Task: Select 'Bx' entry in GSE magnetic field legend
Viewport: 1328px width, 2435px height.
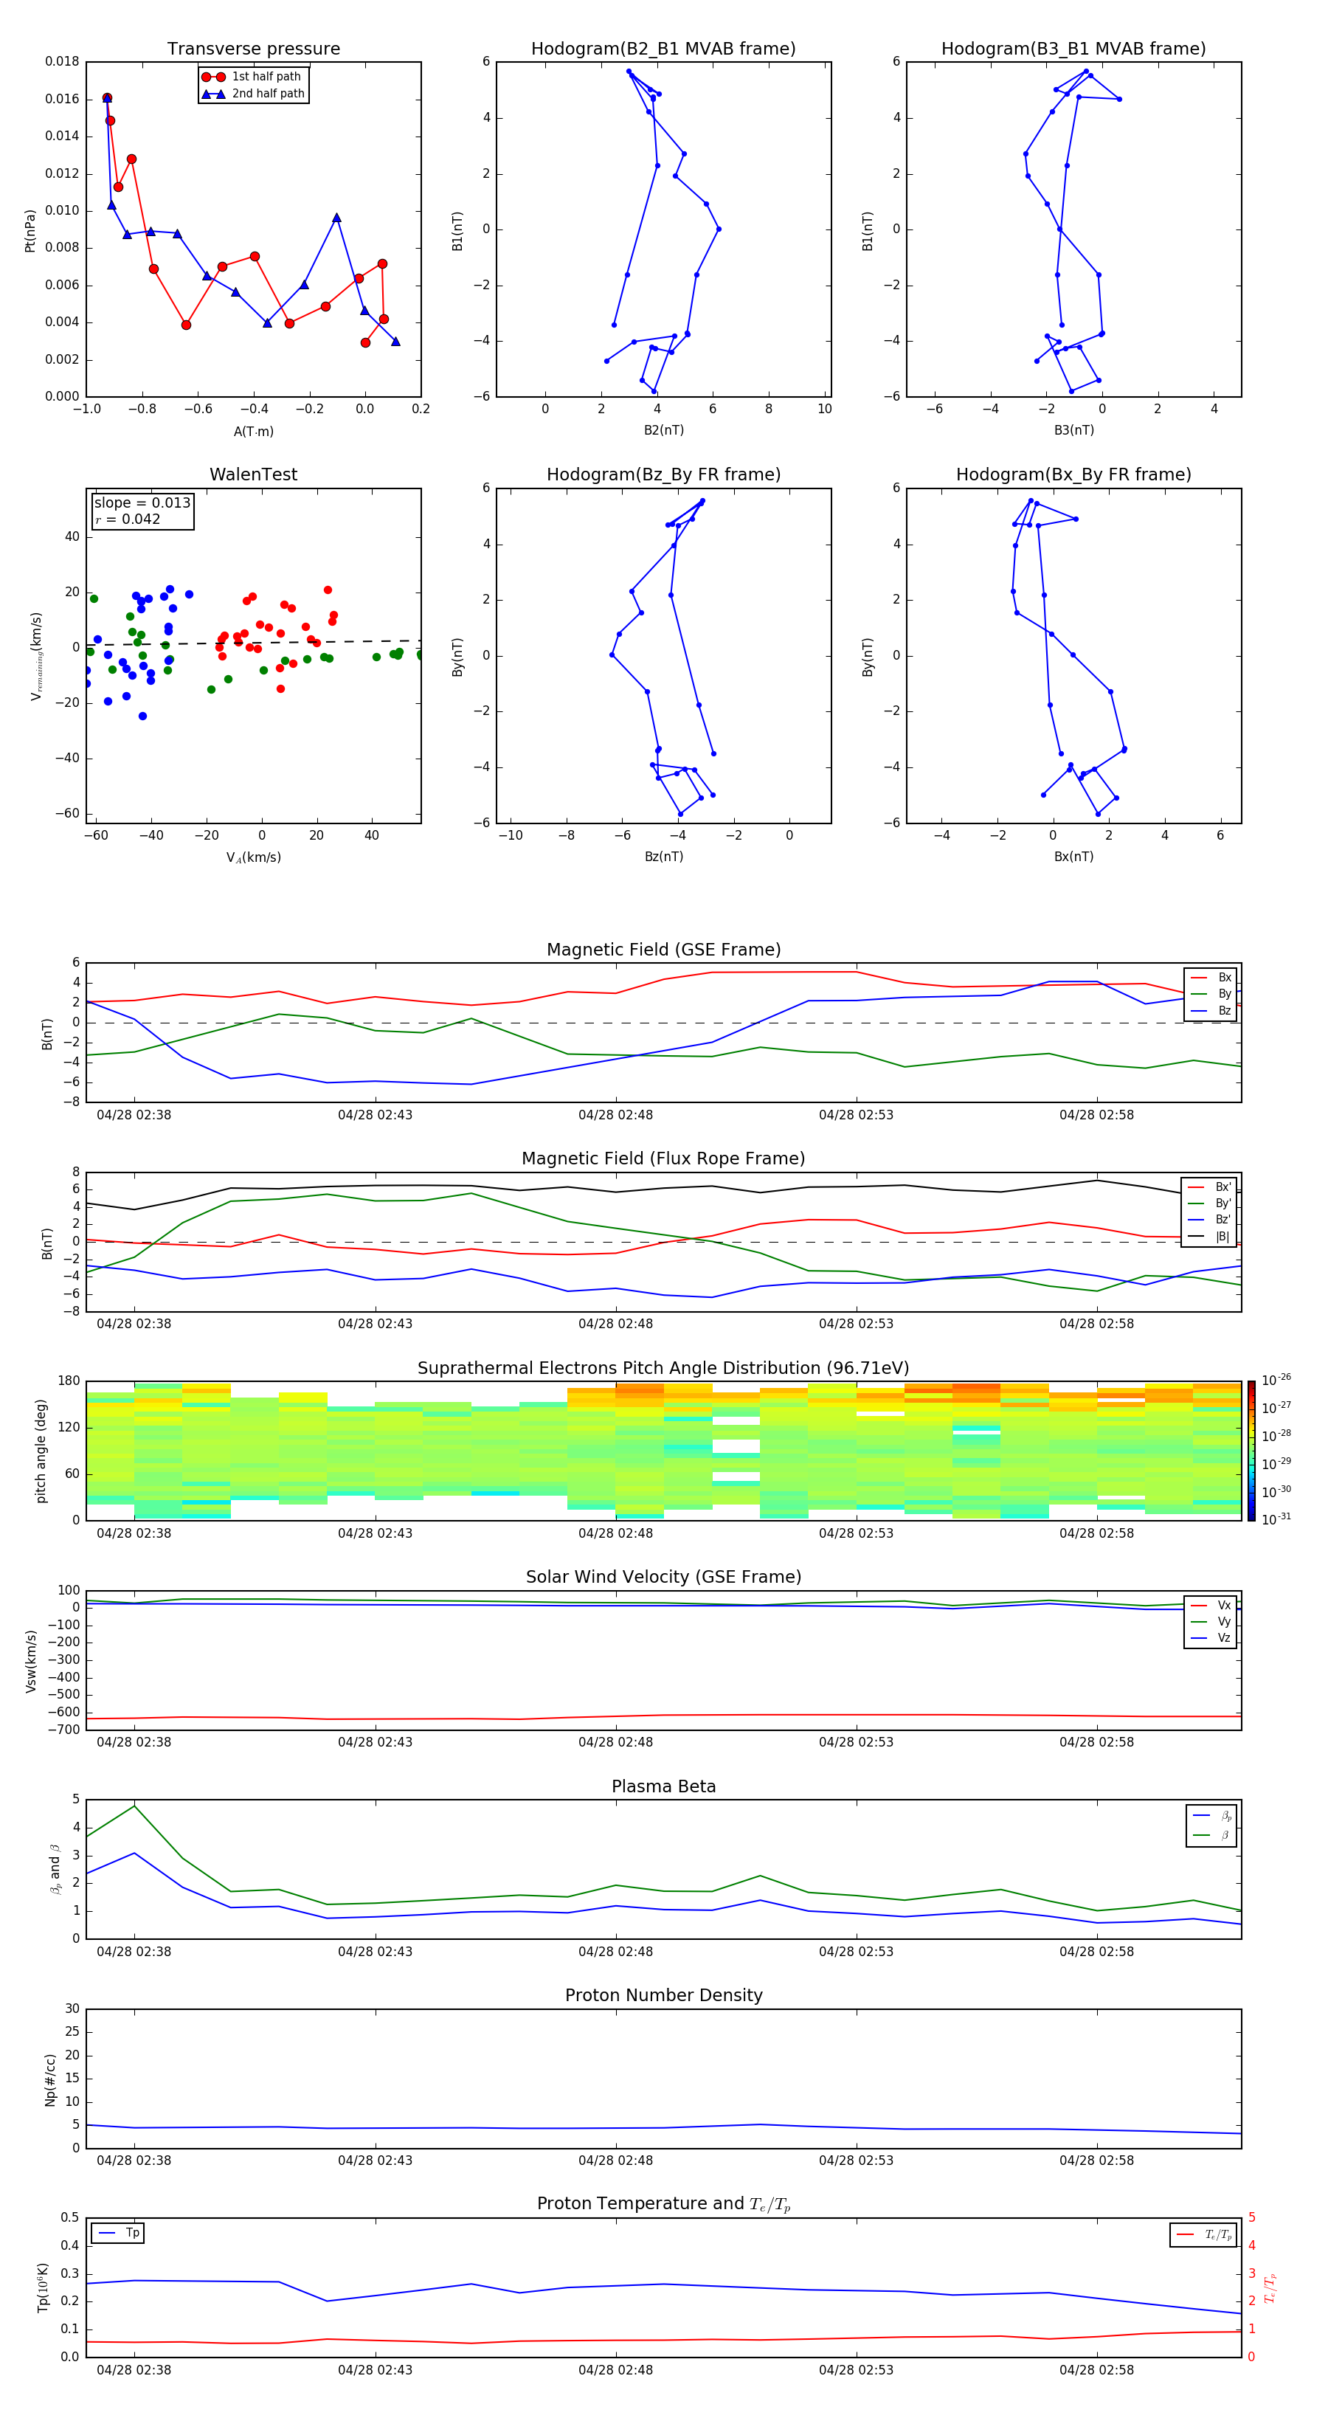Action: pos(1211,978)
